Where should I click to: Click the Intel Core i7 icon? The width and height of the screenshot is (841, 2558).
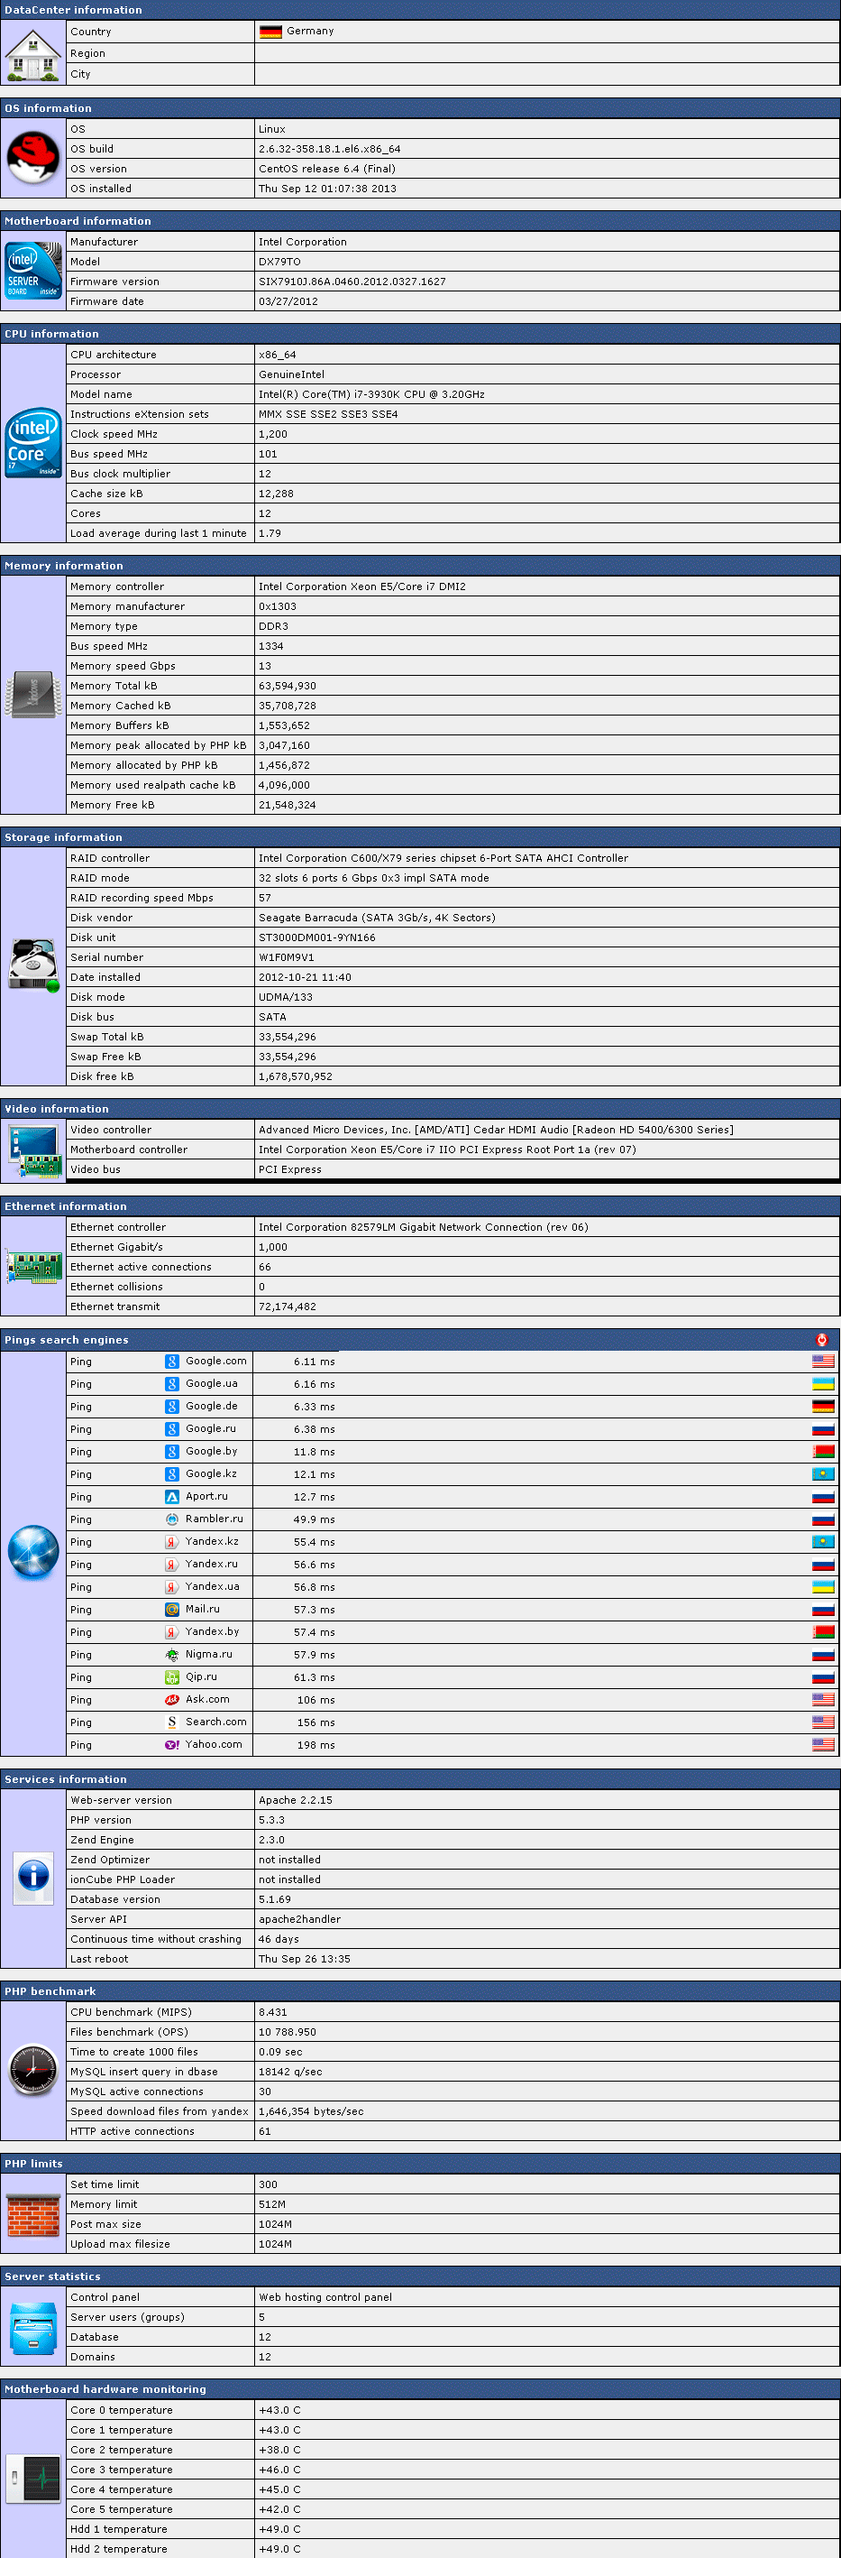32,443
